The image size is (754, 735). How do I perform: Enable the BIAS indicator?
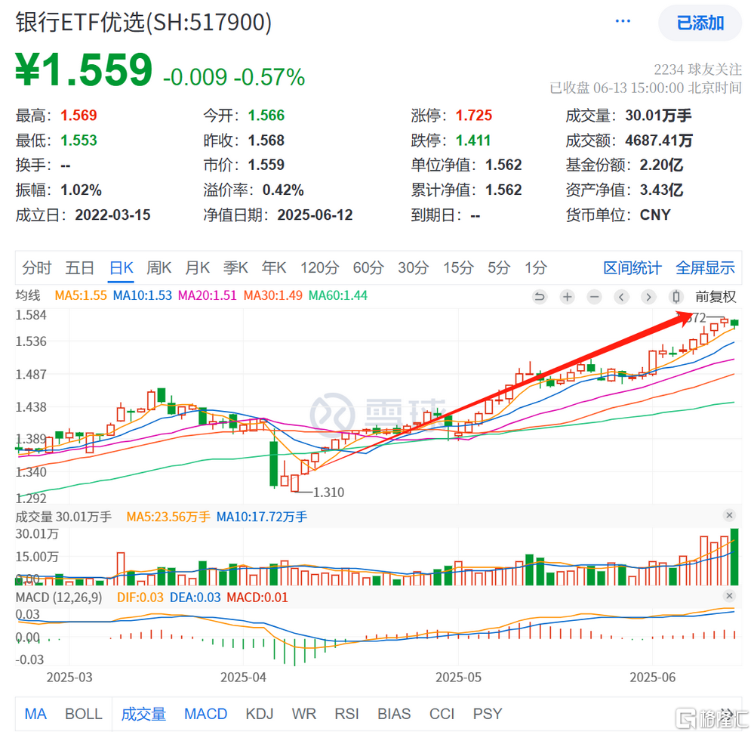point(394,714)
